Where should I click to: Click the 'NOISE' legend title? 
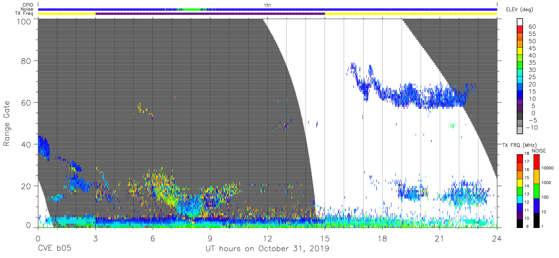point(539,151)
